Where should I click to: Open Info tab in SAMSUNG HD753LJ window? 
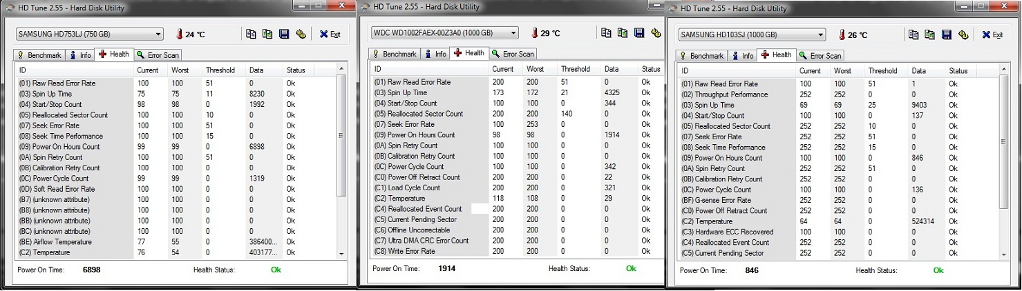coord(80,54)
